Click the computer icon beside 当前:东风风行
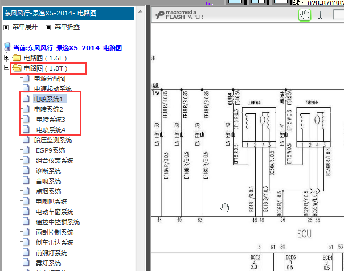The image size is (344, 271). [7, 47]
